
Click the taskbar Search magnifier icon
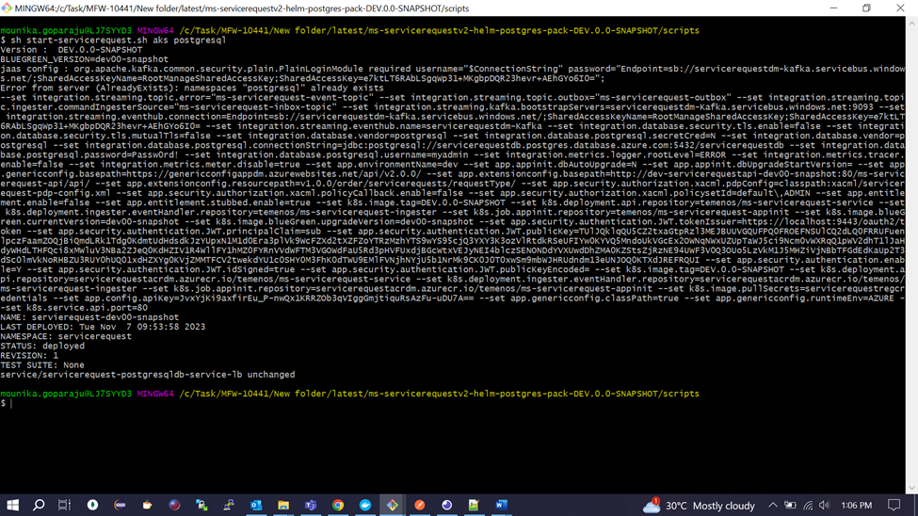point(39,506)
